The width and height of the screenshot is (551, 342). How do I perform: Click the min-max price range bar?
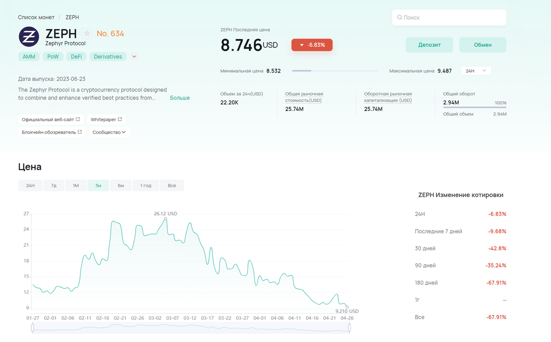click(x=335, y=71)
